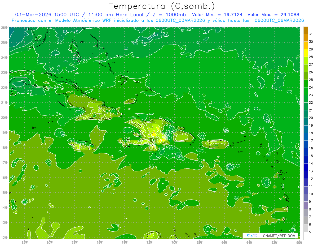Click the "74W" longitude axis label
This screenshot has width=318, height=246.
(x=125, y=242)
